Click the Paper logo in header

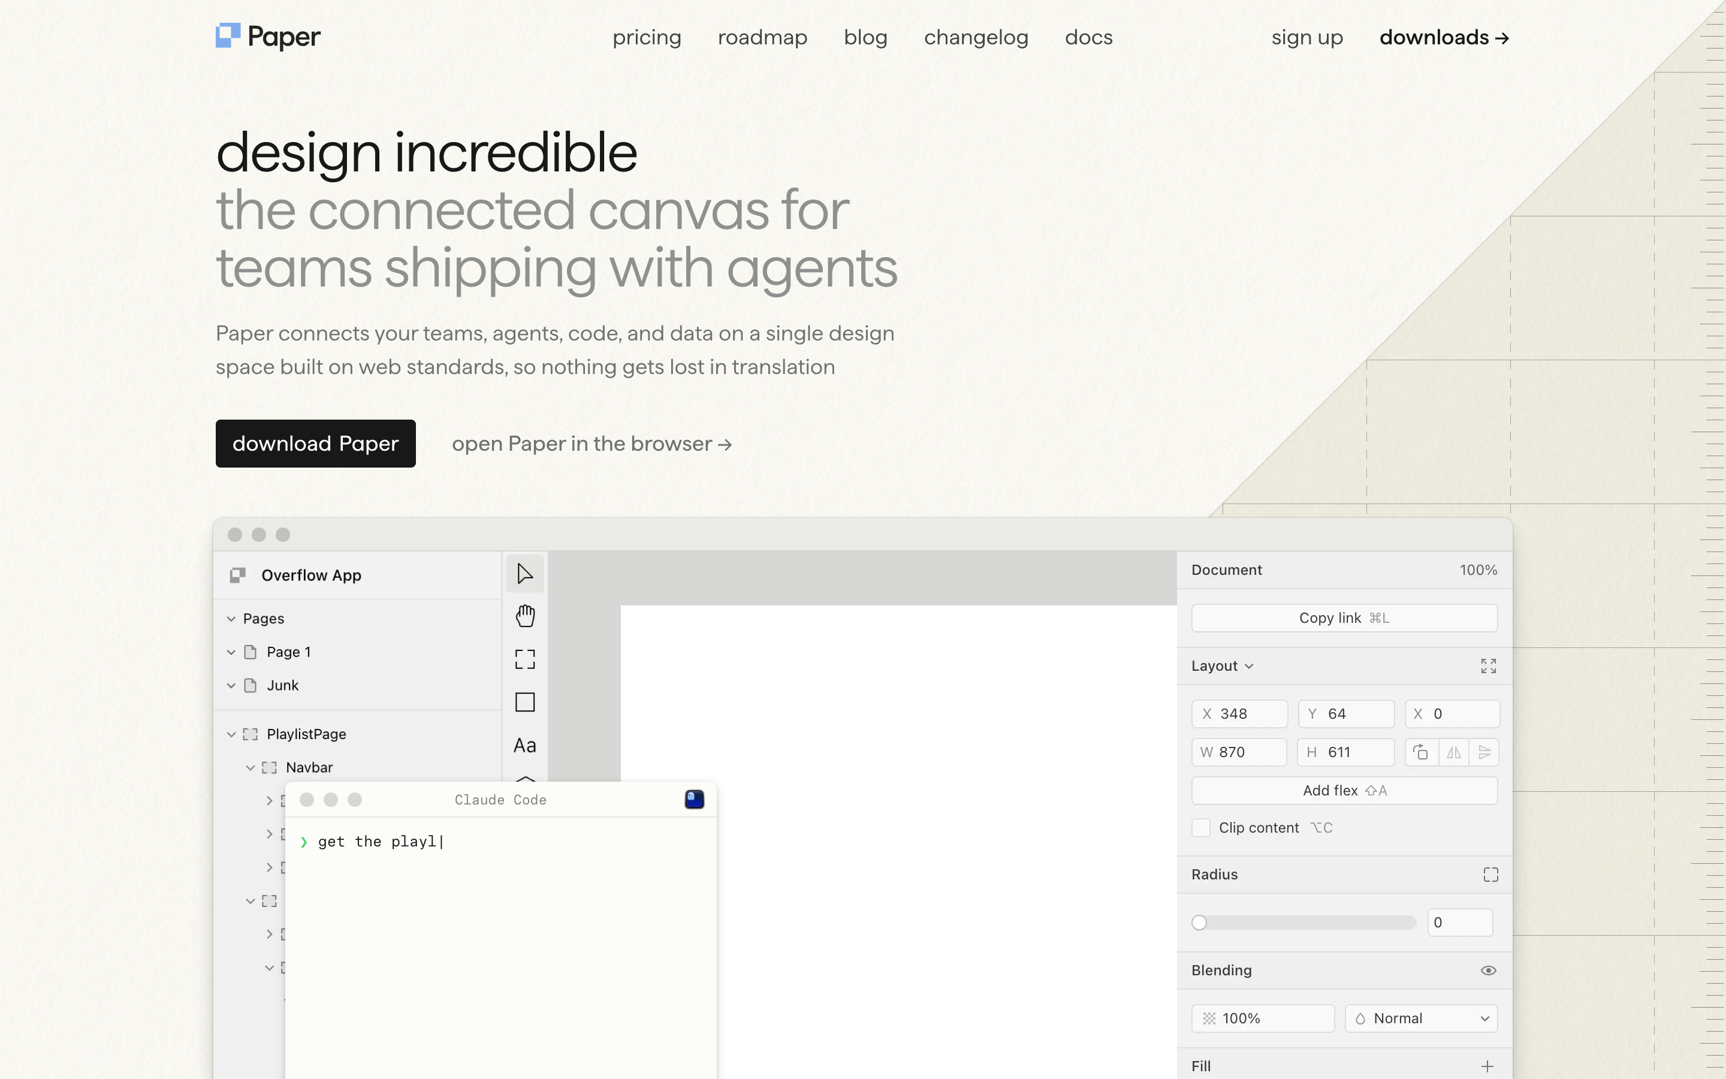click(267, 37)
